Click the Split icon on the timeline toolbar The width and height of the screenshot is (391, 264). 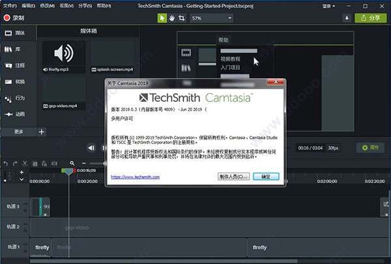54,164
